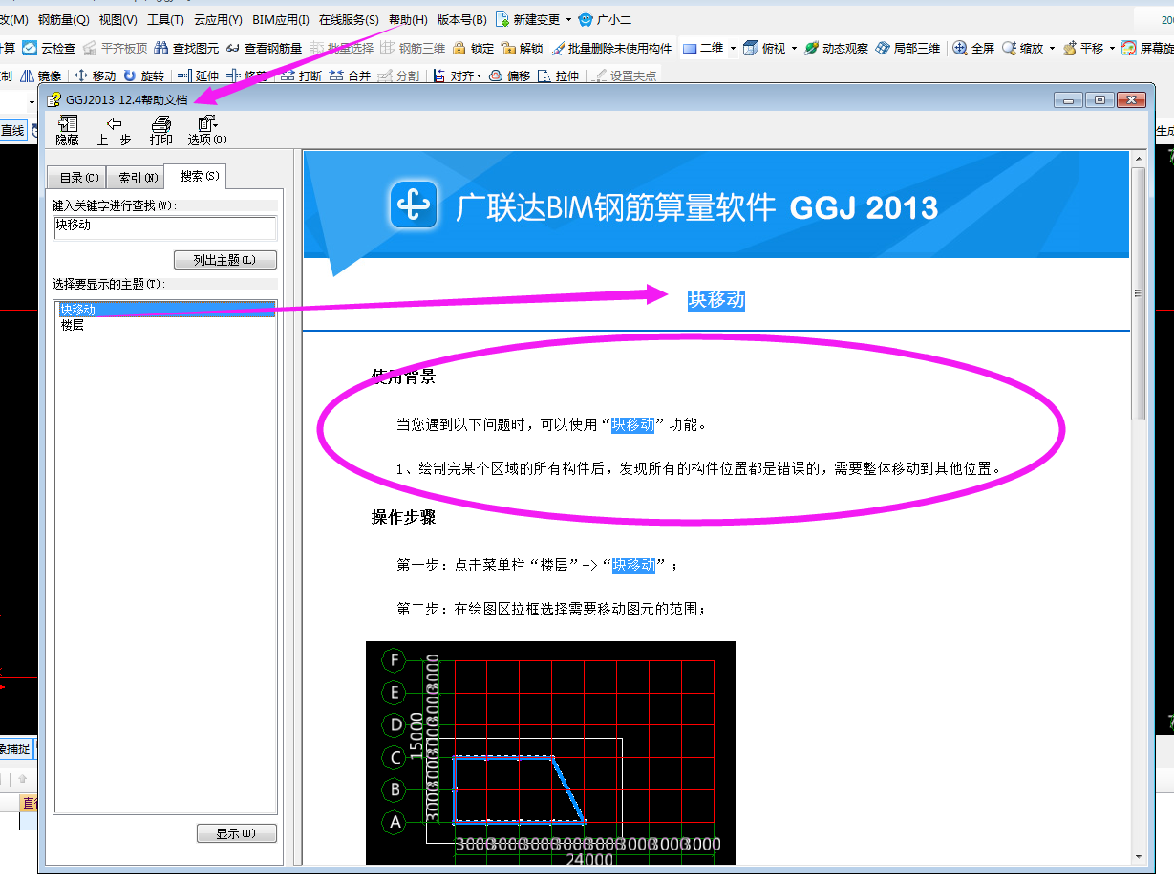
Task: Click scroll up arrow of help content
Action: (1138, 158)
